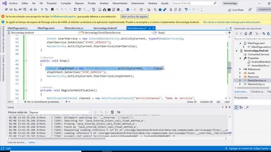Viewport: 271px width, 152px height.
Task: Click the Refresh icon in Solution Explorer toolbar
Action: coord(268,34)
